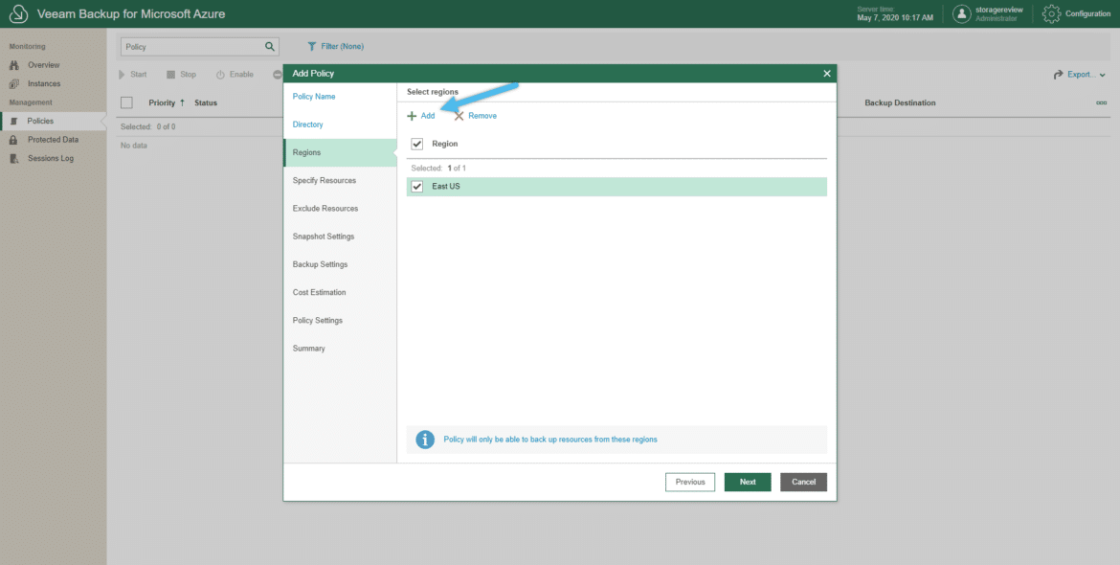Click the blue info icon in the dialog
This screenshot has height=565, width=1120.
[425, 440]
